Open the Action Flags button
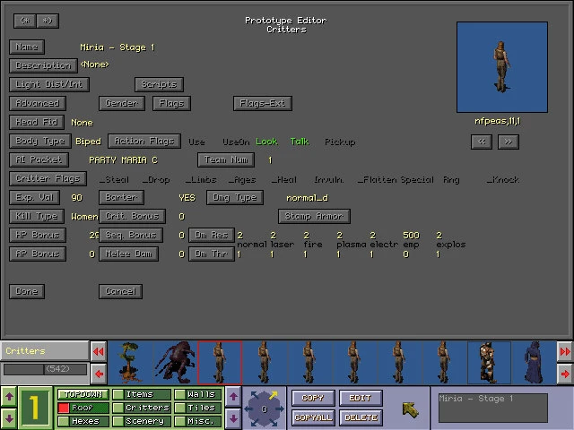The width and height of the screenshot is (574, 430). click(144, 141)
